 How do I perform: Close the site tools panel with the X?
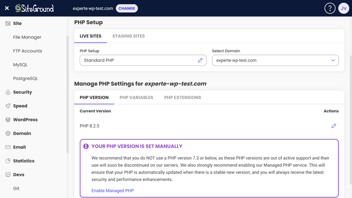(x=7, y=8)
